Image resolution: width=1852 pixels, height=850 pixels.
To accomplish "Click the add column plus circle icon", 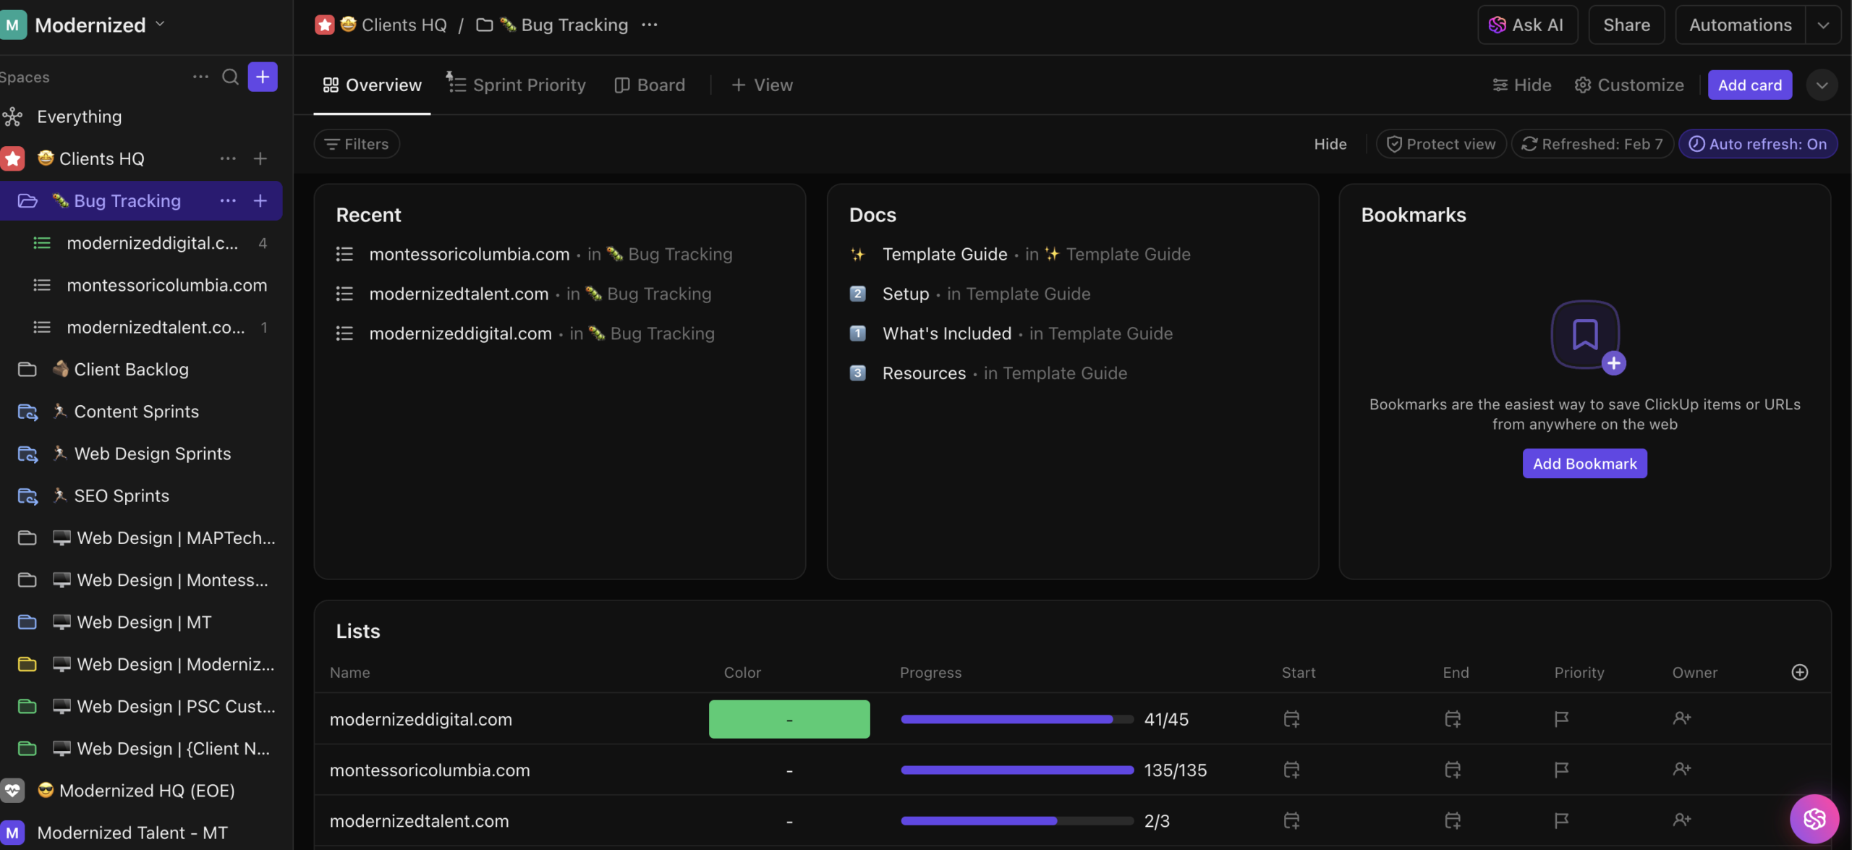I will pyautogui.click(x=1799, y=672).
